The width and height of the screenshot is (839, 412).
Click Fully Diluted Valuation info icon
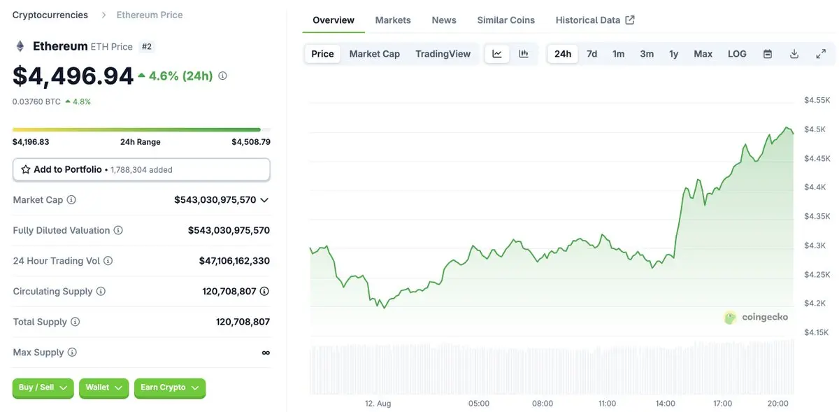click(x=118, y=230)
